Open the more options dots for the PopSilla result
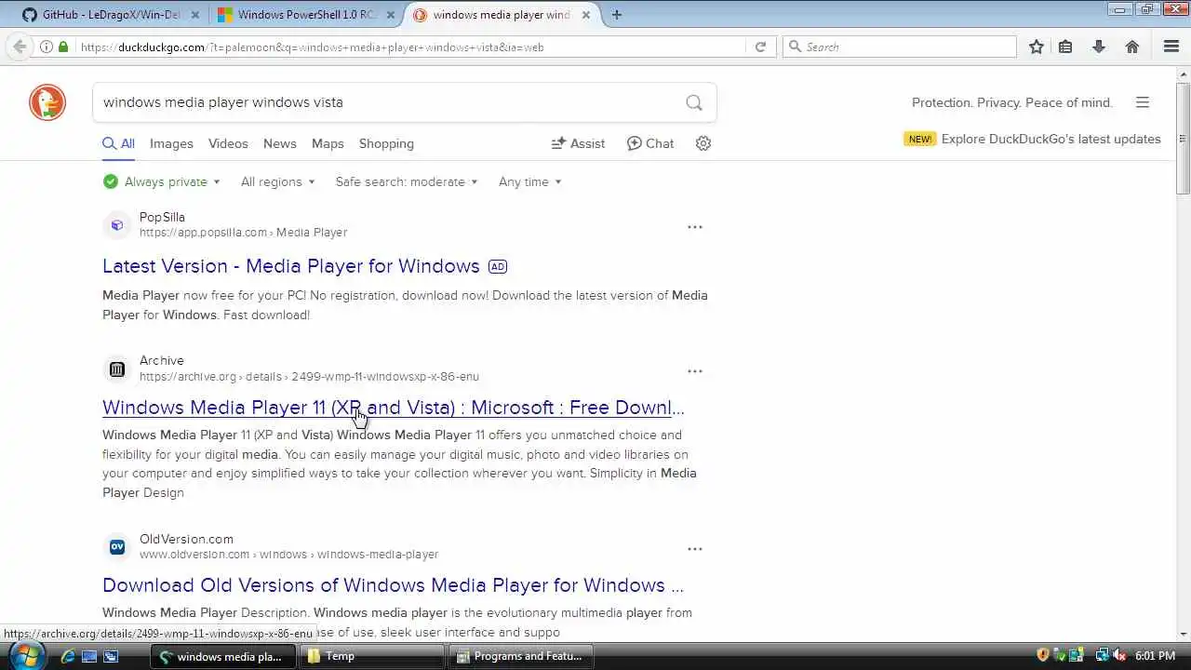This screenshot has height=670, width=1191. point(695,227)
